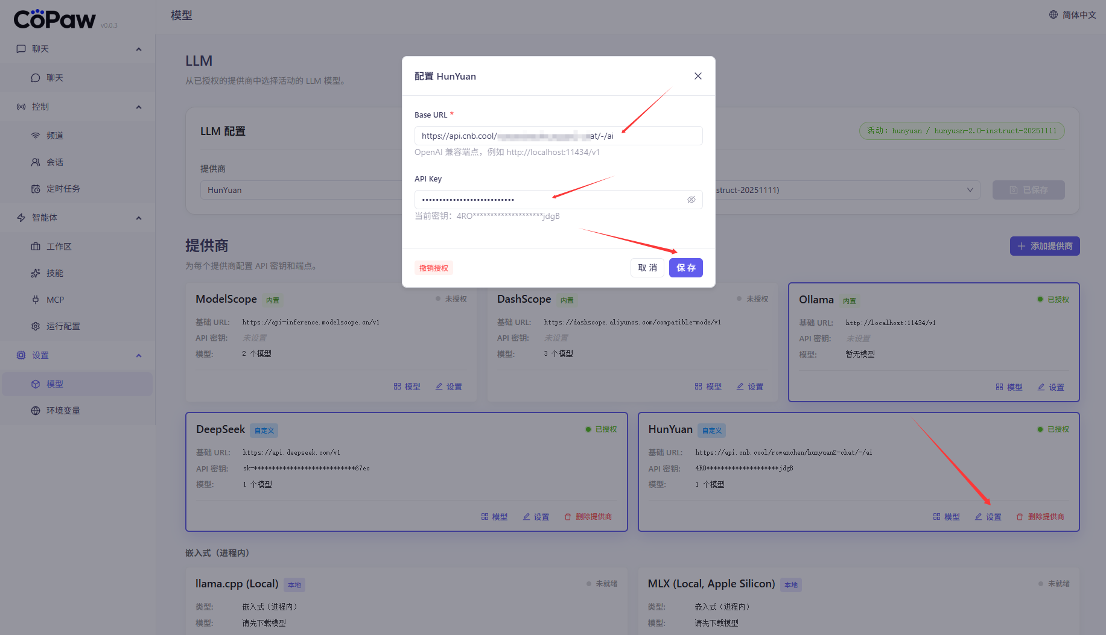The width and height of the screenshot is (1106, 635).
Task: Collapse the Chat sidebar section
Action: 139,49
